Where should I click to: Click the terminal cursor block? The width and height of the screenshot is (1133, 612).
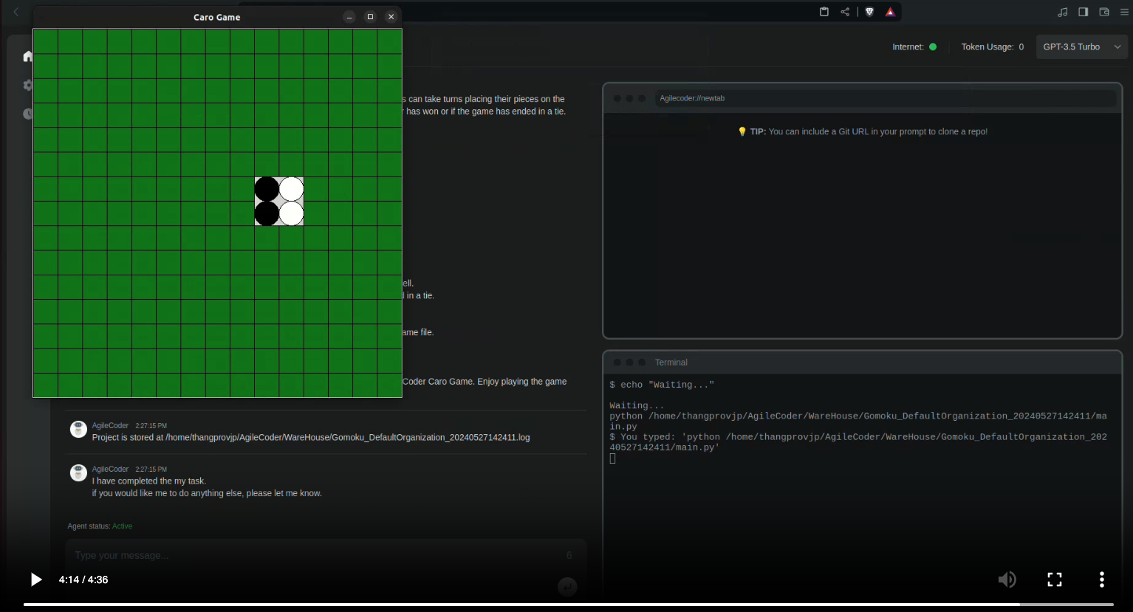612,458
